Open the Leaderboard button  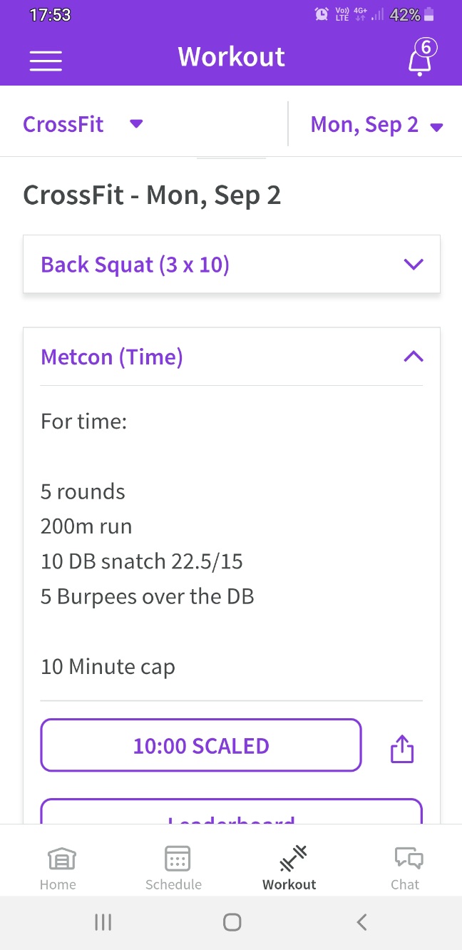click(232, 814)
